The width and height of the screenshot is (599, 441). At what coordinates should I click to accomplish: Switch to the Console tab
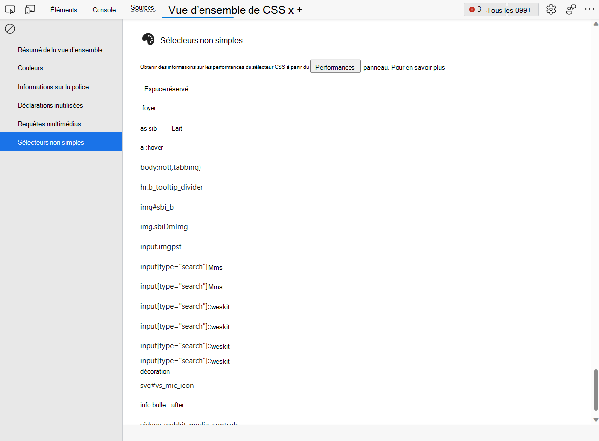(104, 10)
